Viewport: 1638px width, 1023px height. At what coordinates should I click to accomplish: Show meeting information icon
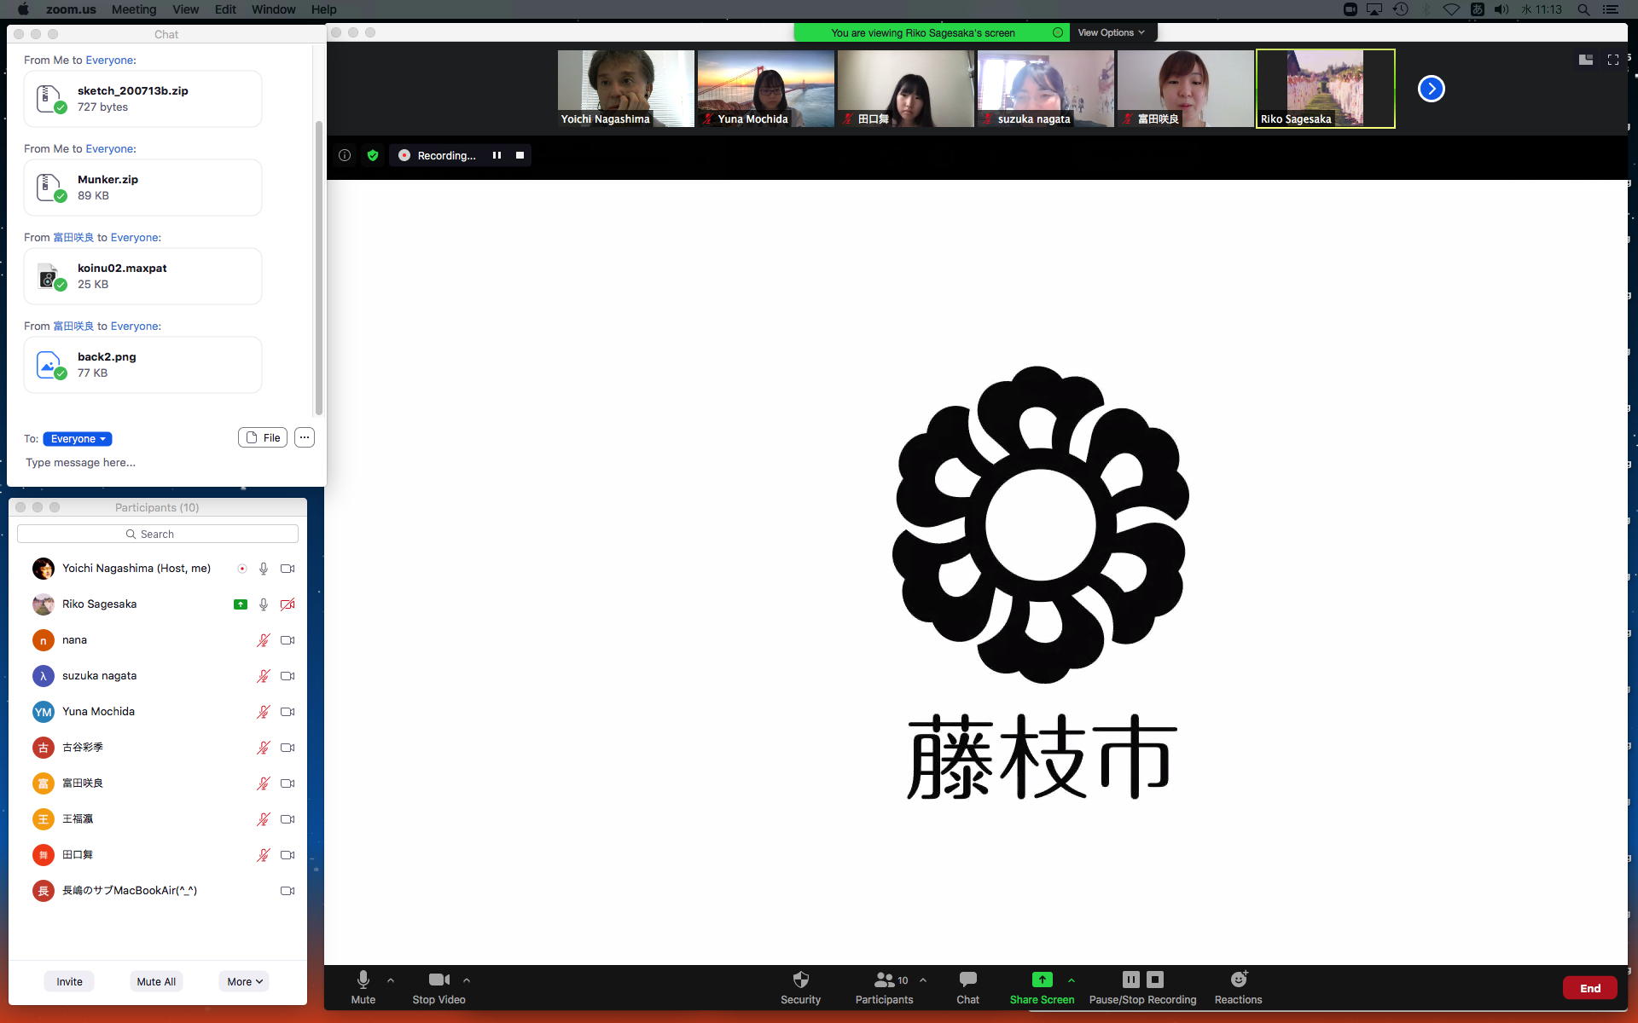[345, 155]
